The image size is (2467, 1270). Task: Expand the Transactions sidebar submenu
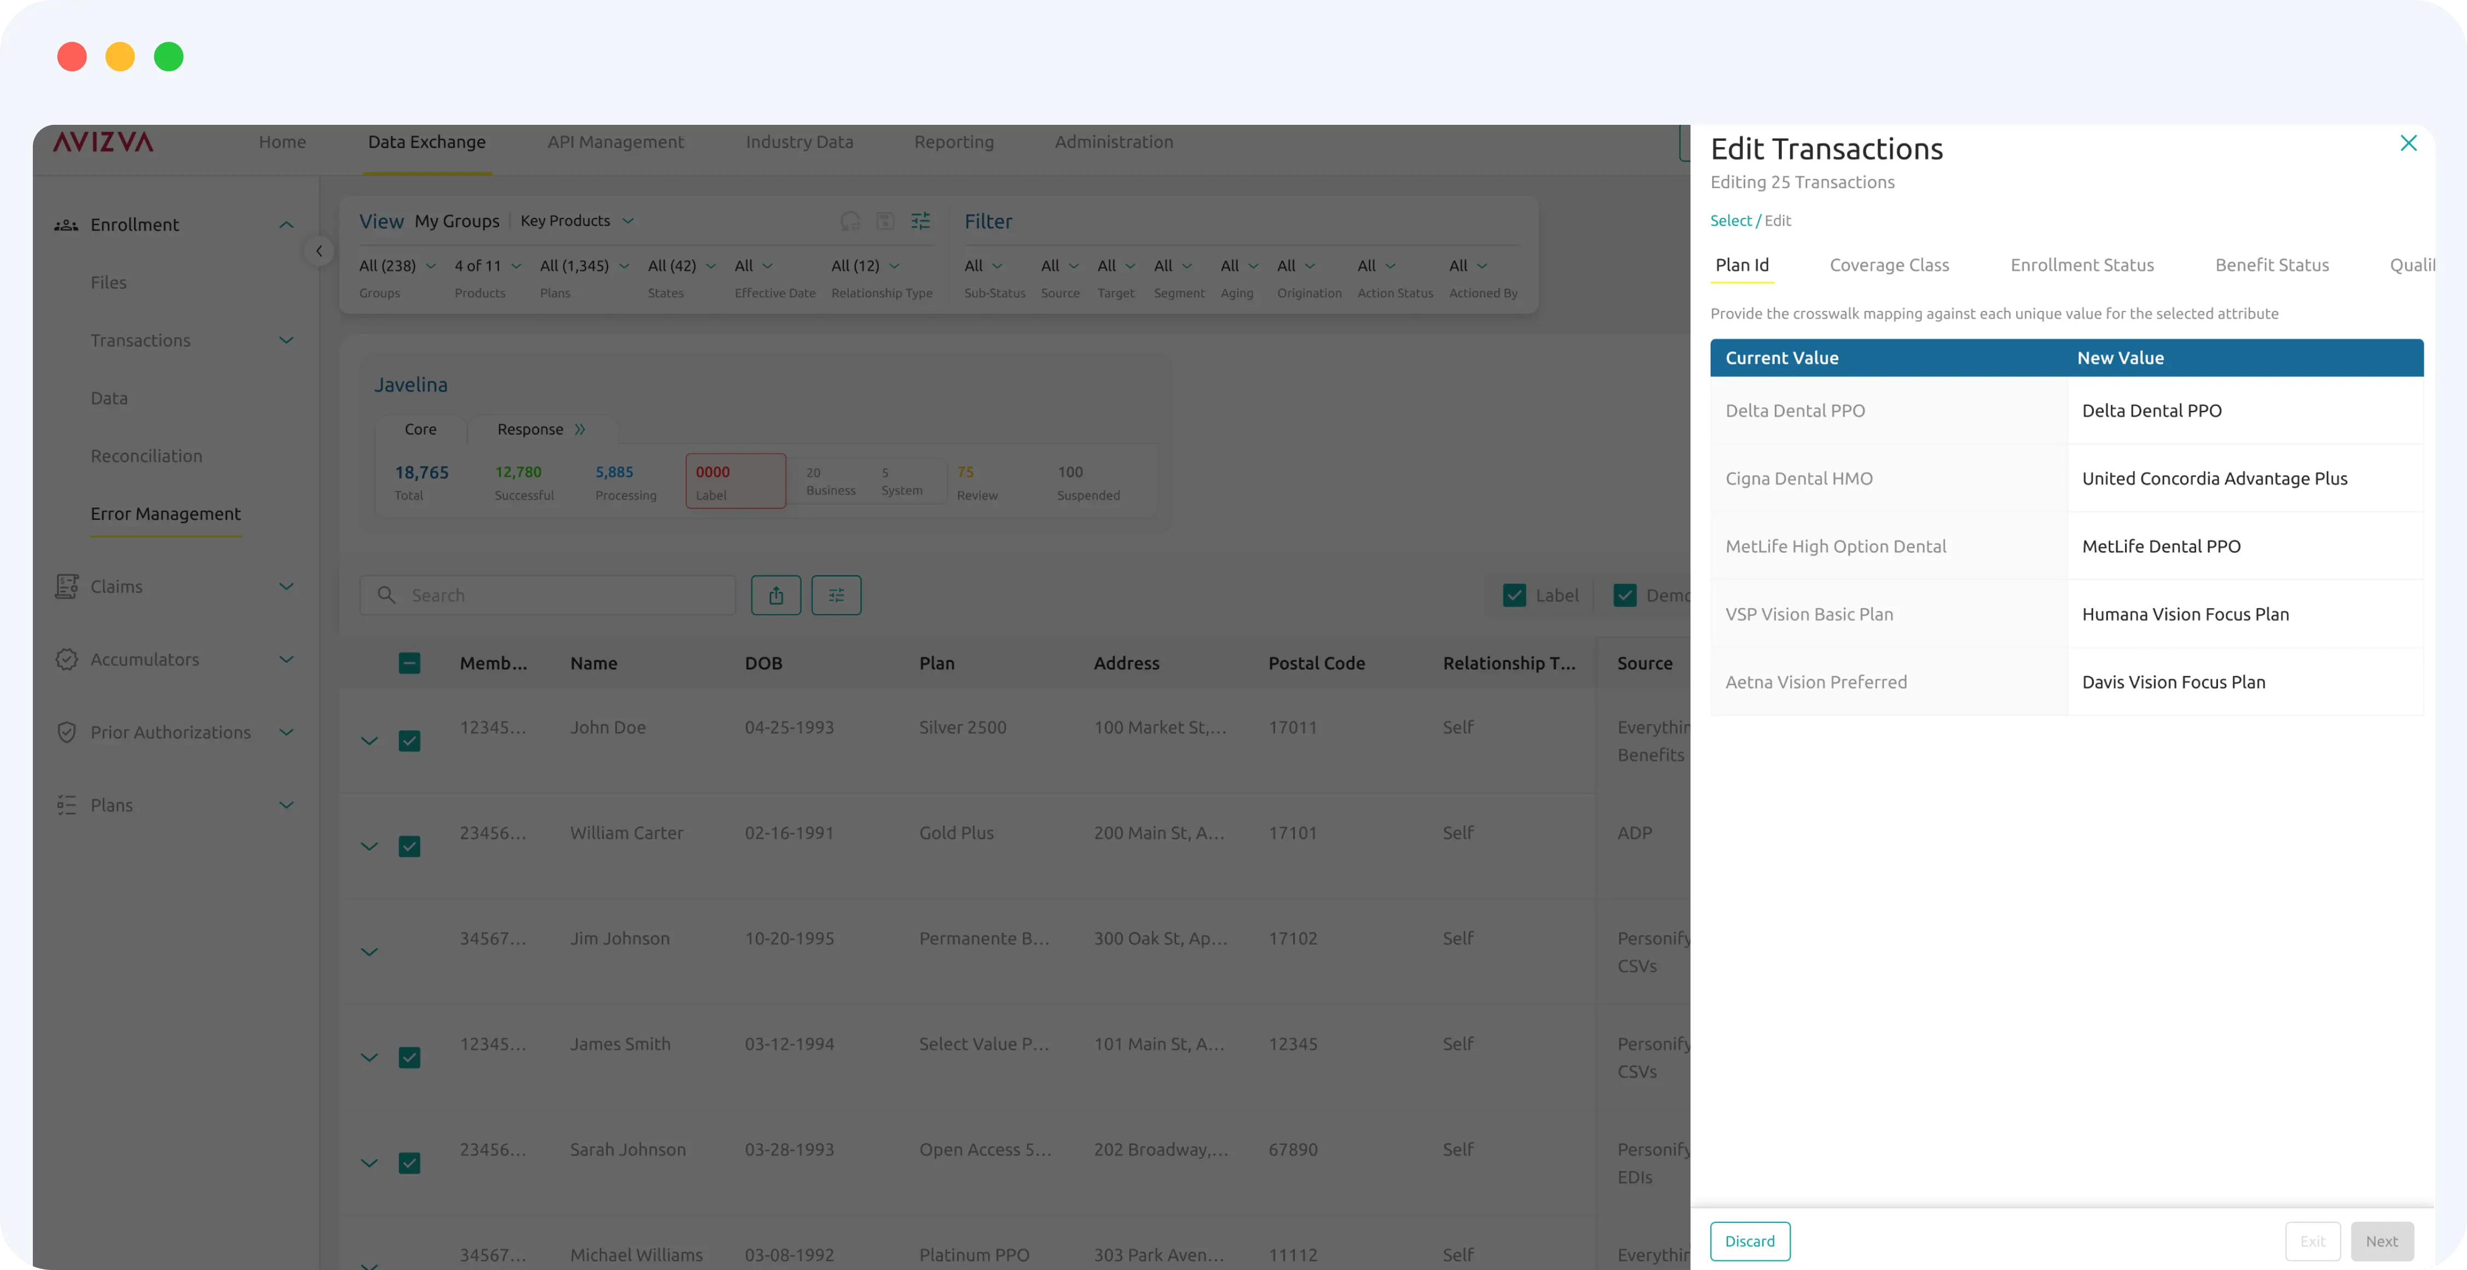click(286, 341)
